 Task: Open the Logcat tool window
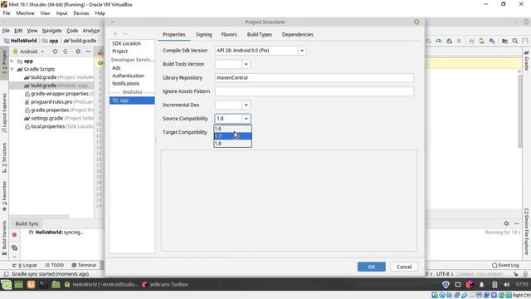click(x=25, y=265)
